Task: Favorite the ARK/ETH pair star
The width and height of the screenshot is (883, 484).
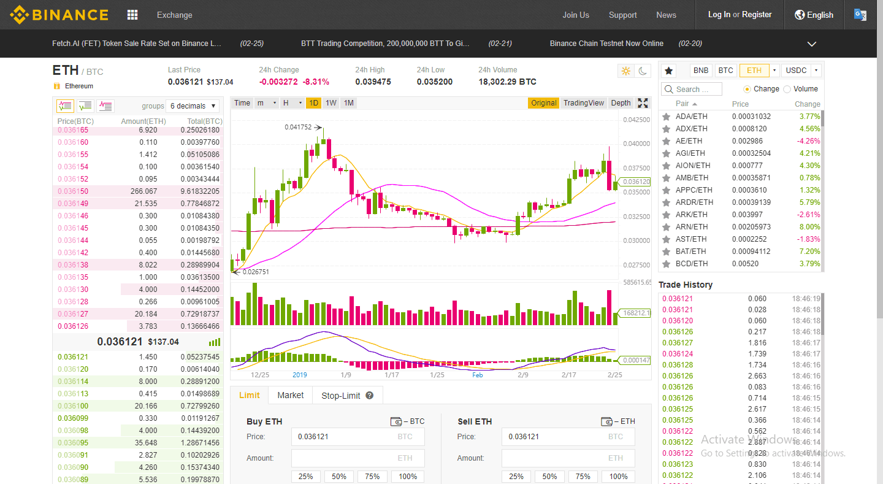Action: [666, 215]
